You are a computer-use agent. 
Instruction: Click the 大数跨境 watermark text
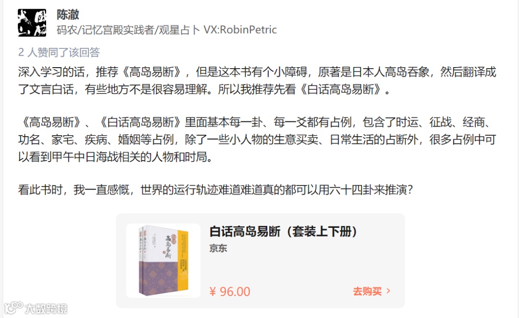46,308
